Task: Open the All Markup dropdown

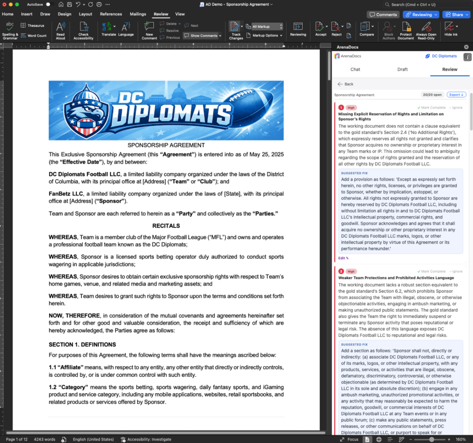Action: pyautogui.click(x=267, y=27)
